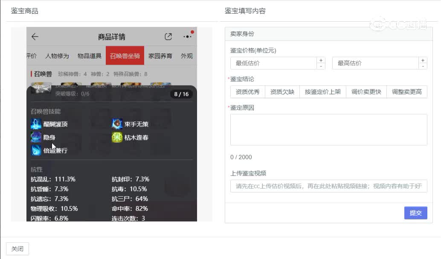Click the 特殊召唤兽: 8 count text

[130, 74]
